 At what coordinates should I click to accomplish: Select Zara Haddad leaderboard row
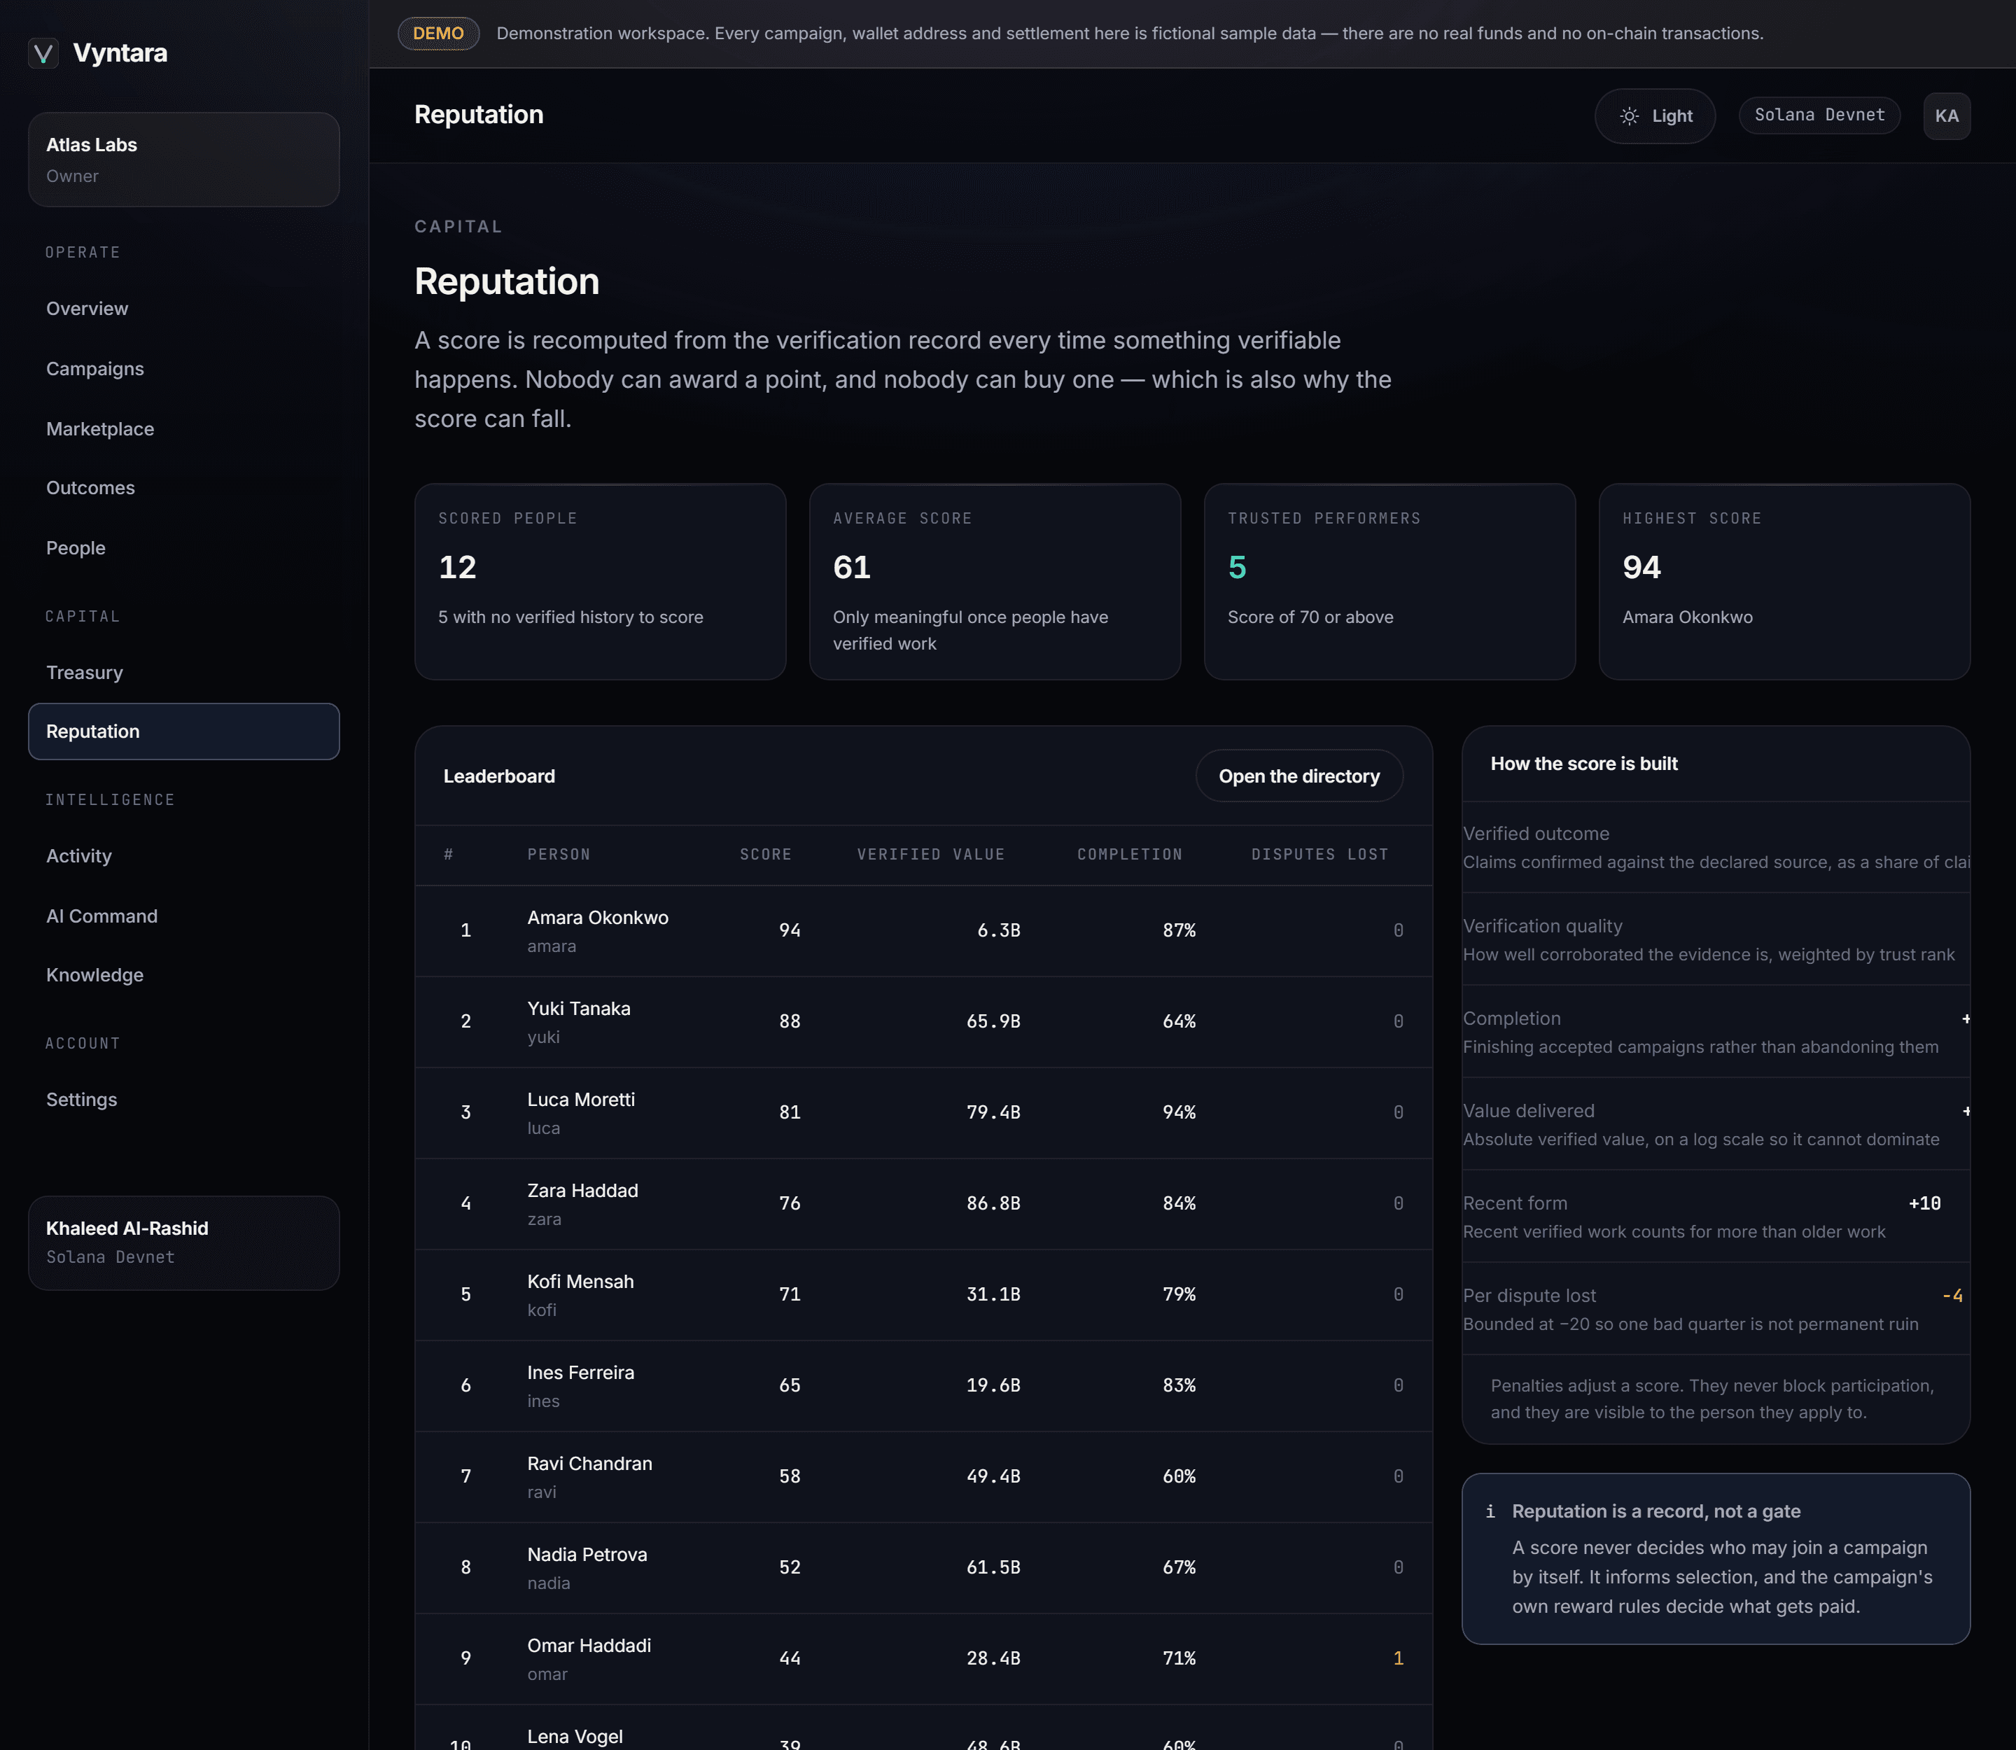(924, 1203)
